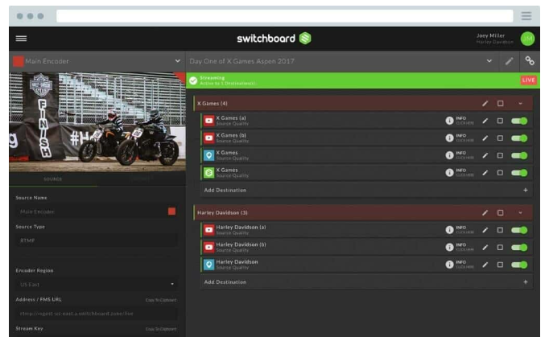Expand the Main Encoder source dropdown
549x345 pixels.
(x=177, y=61)
